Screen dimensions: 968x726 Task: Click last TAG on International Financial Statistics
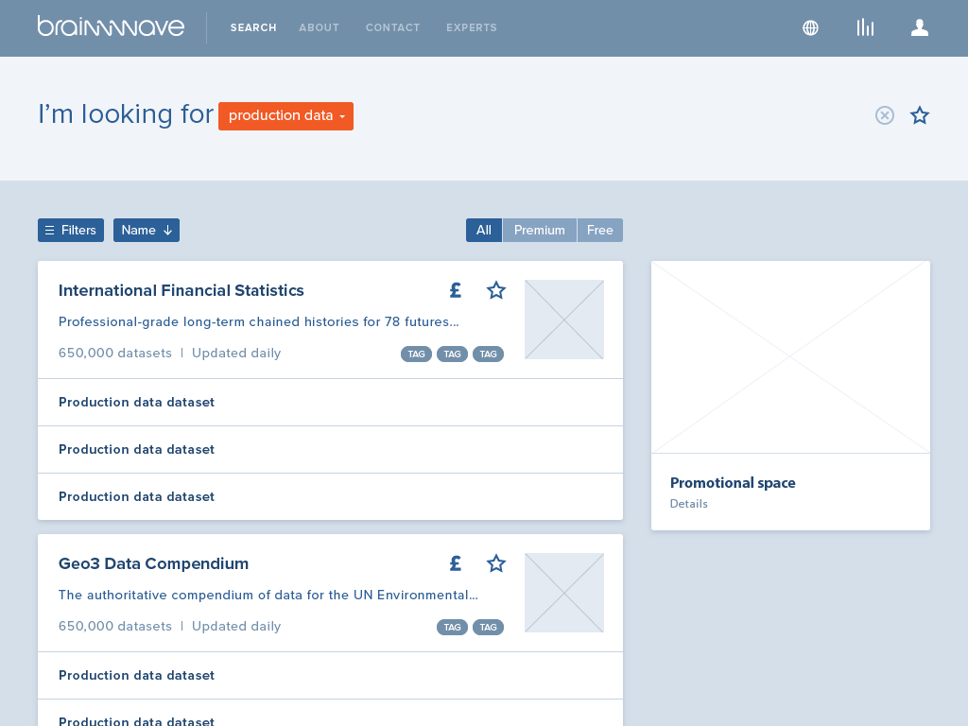tap(489, 354)
